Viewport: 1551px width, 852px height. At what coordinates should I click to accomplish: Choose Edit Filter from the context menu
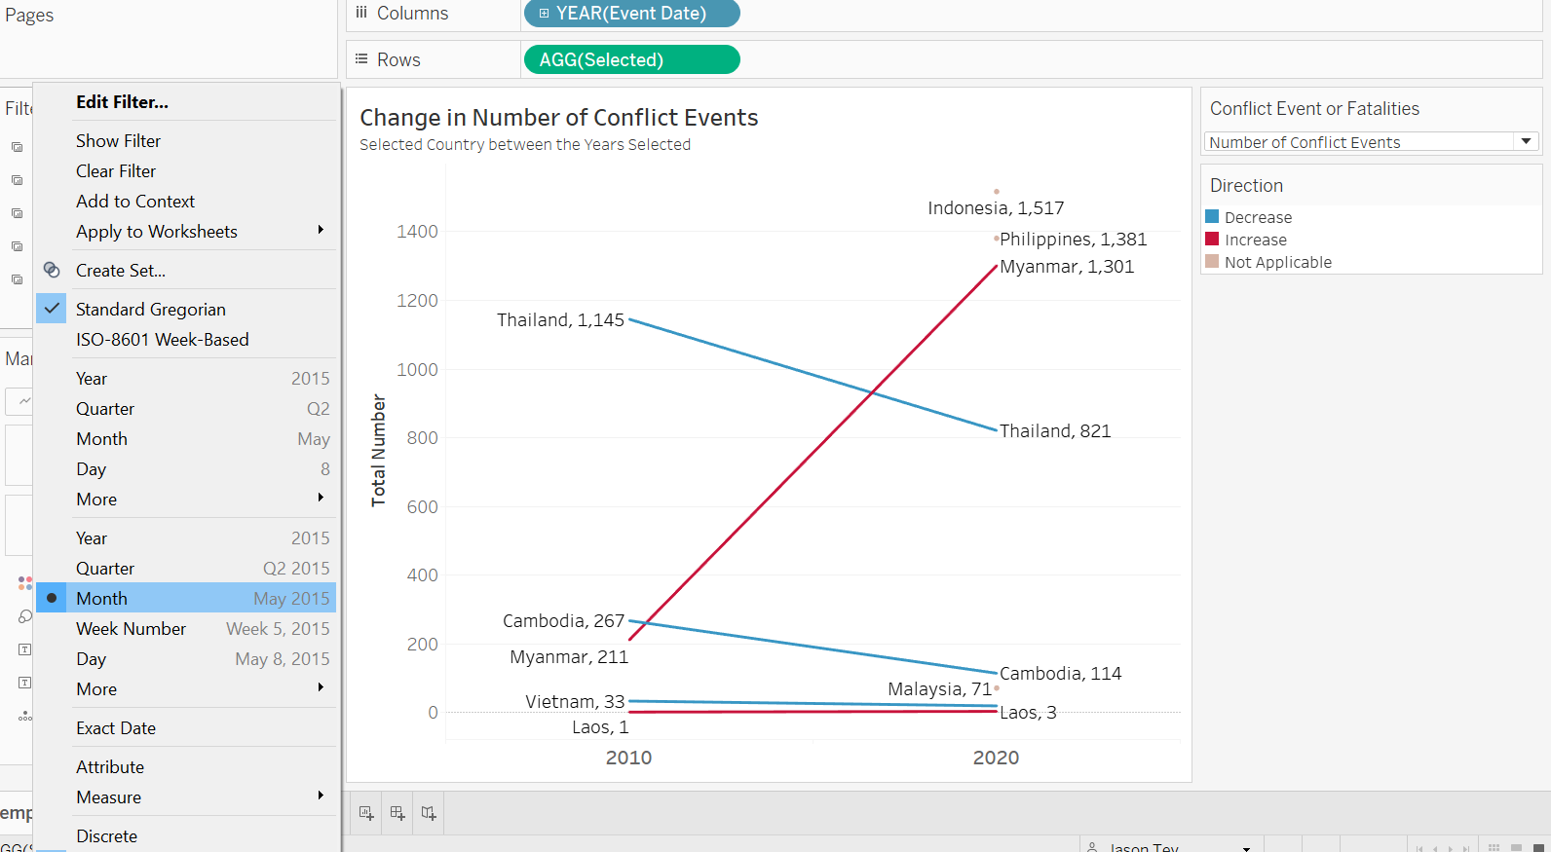pos(122,102)
